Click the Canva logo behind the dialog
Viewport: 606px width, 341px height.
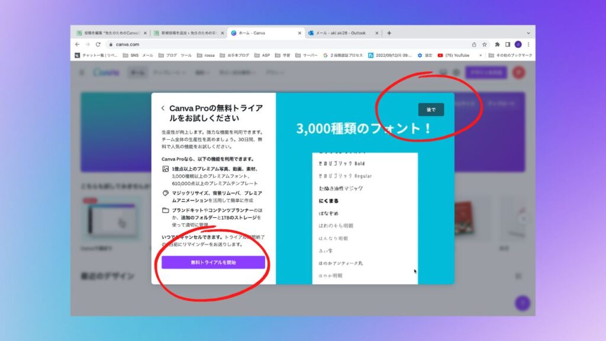point(106,72)
